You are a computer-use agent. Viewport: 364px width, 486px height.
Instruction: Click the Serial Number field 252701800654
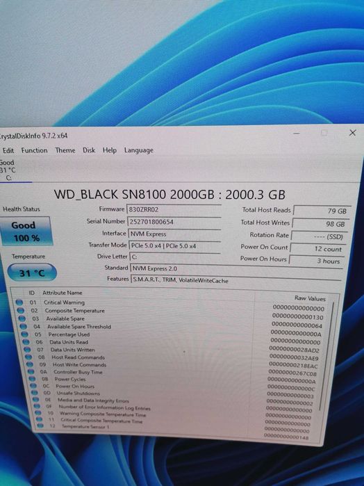point(174,222)
